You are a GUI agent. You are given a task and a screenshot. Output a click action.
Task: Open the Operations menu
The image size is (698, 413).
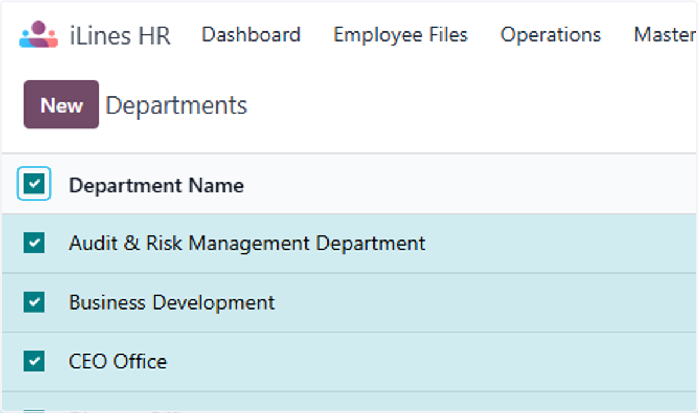(x=551, y=35)
